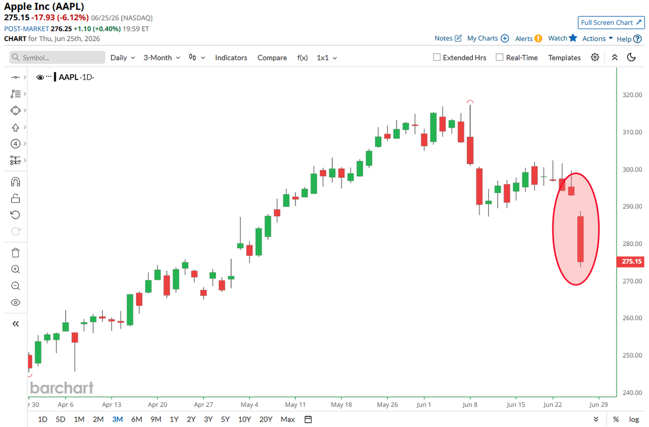Open the chart type candlestick dropdown
649x427 pixels.
196,57
